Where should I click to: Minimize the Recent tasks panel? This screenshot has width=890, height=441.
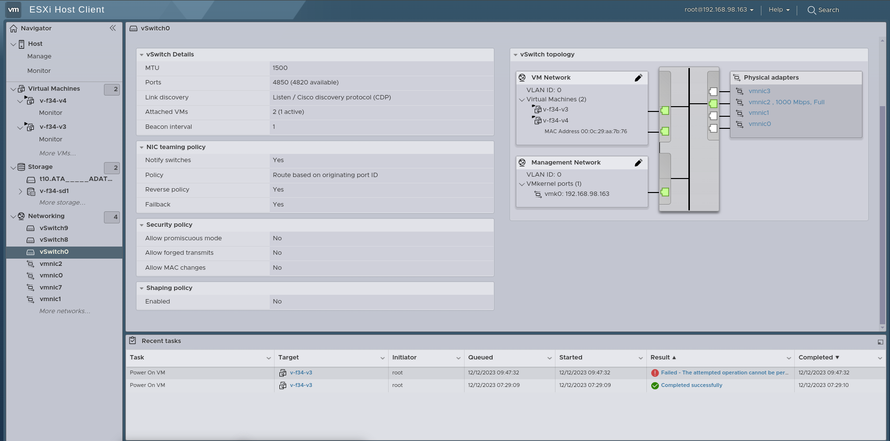[x=880, y=342]
